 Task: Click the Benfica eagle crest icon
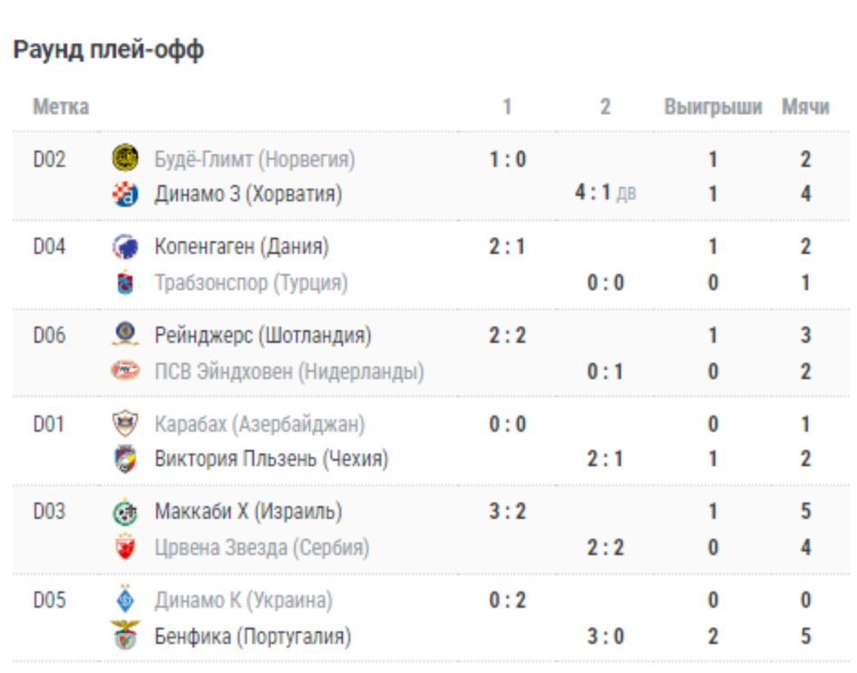pos(125,636)
